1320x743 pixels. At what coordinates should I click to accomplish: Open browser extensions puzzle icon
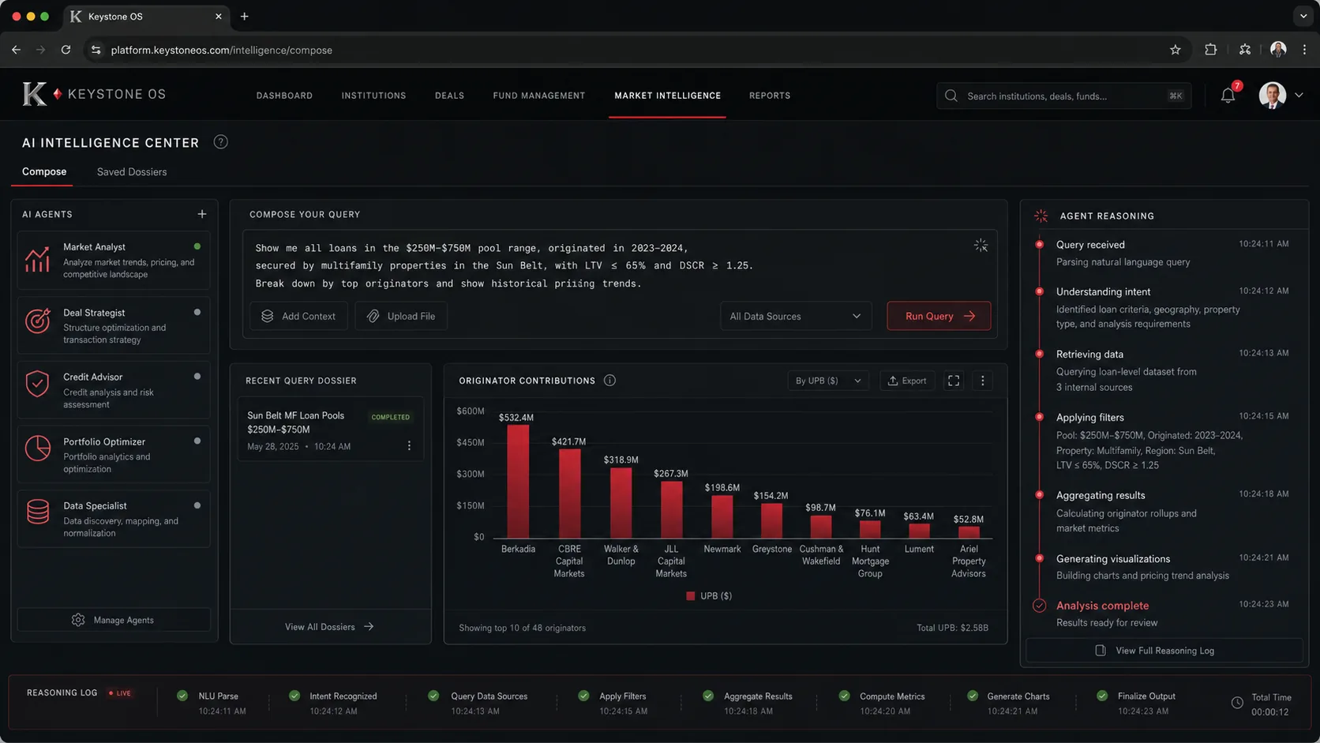pos(1210,50)
